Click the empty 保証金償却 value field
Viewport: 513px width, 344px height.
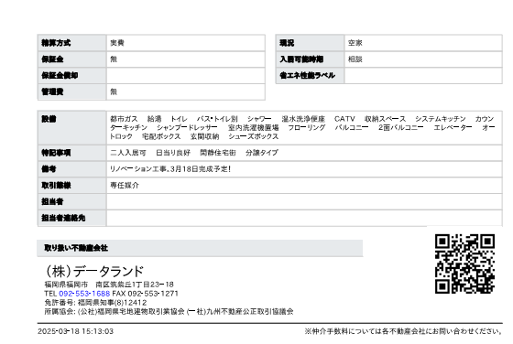pyautogui.click(x=185, y=75)
